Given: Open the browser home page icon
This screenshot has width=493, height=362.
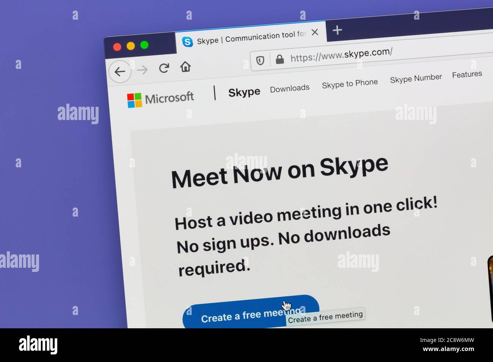Looking at the screenshot, I should pyautogui.click(x=185, y=67).
